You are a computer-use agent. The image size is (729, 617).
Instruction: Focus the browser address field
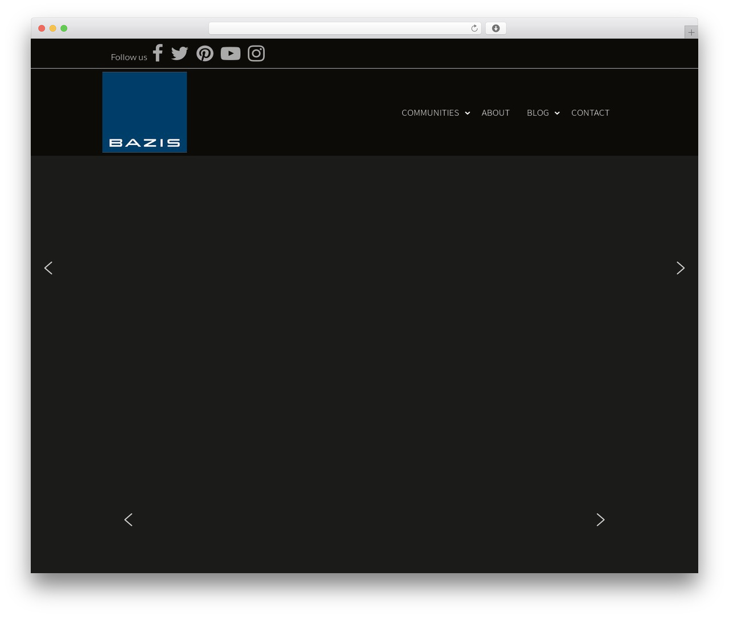coord(345,28)
